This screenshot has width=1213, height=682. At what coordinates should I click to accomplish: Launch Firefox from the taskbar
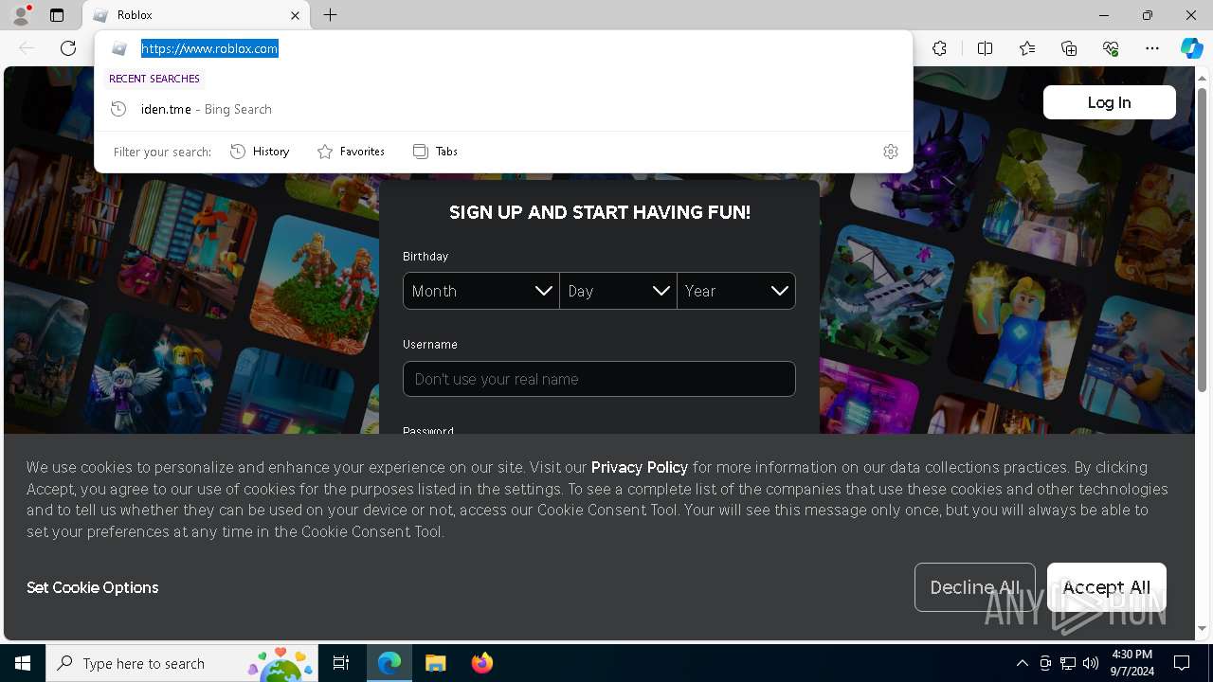(481, 663)
